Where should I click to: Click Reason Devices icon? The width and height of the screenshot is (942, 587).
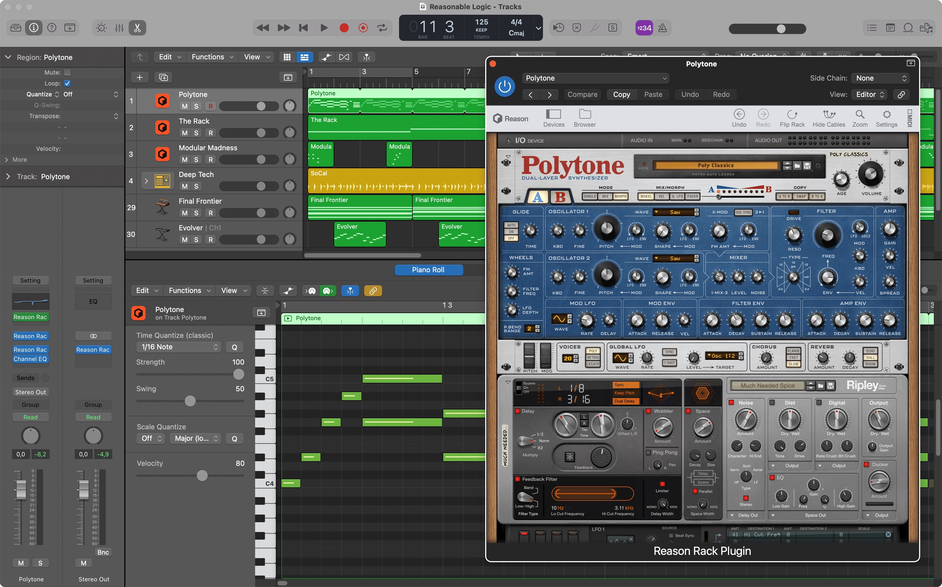click(x=554, y=118)
